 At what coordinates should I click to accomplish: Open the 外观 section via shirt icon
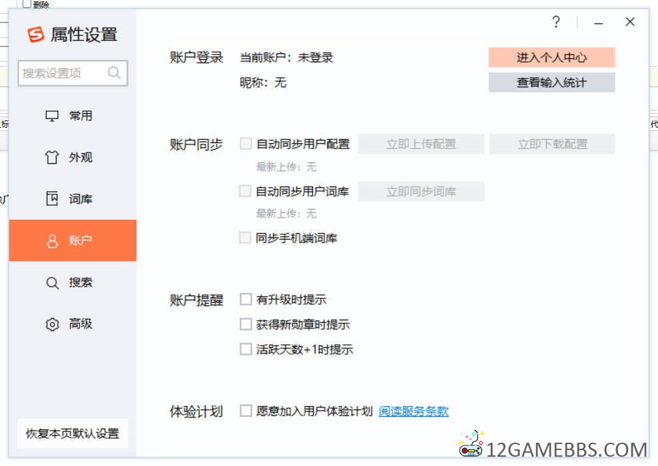coord(52,158)
